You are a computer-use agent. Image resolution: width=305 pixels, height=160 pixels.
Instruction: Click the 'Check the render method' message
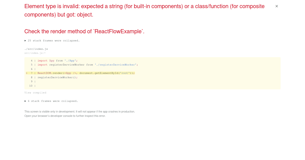84,31
